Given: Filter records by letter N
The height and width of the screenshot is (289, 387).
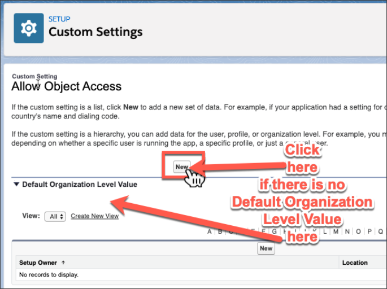Looking at the screenshot, I should (x=347, y=231).
